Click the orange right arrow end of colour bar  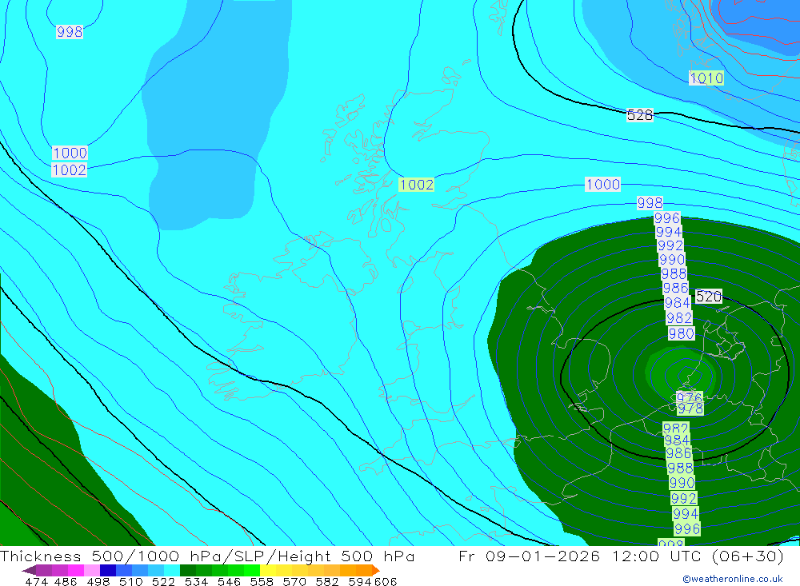click(375, 570)
